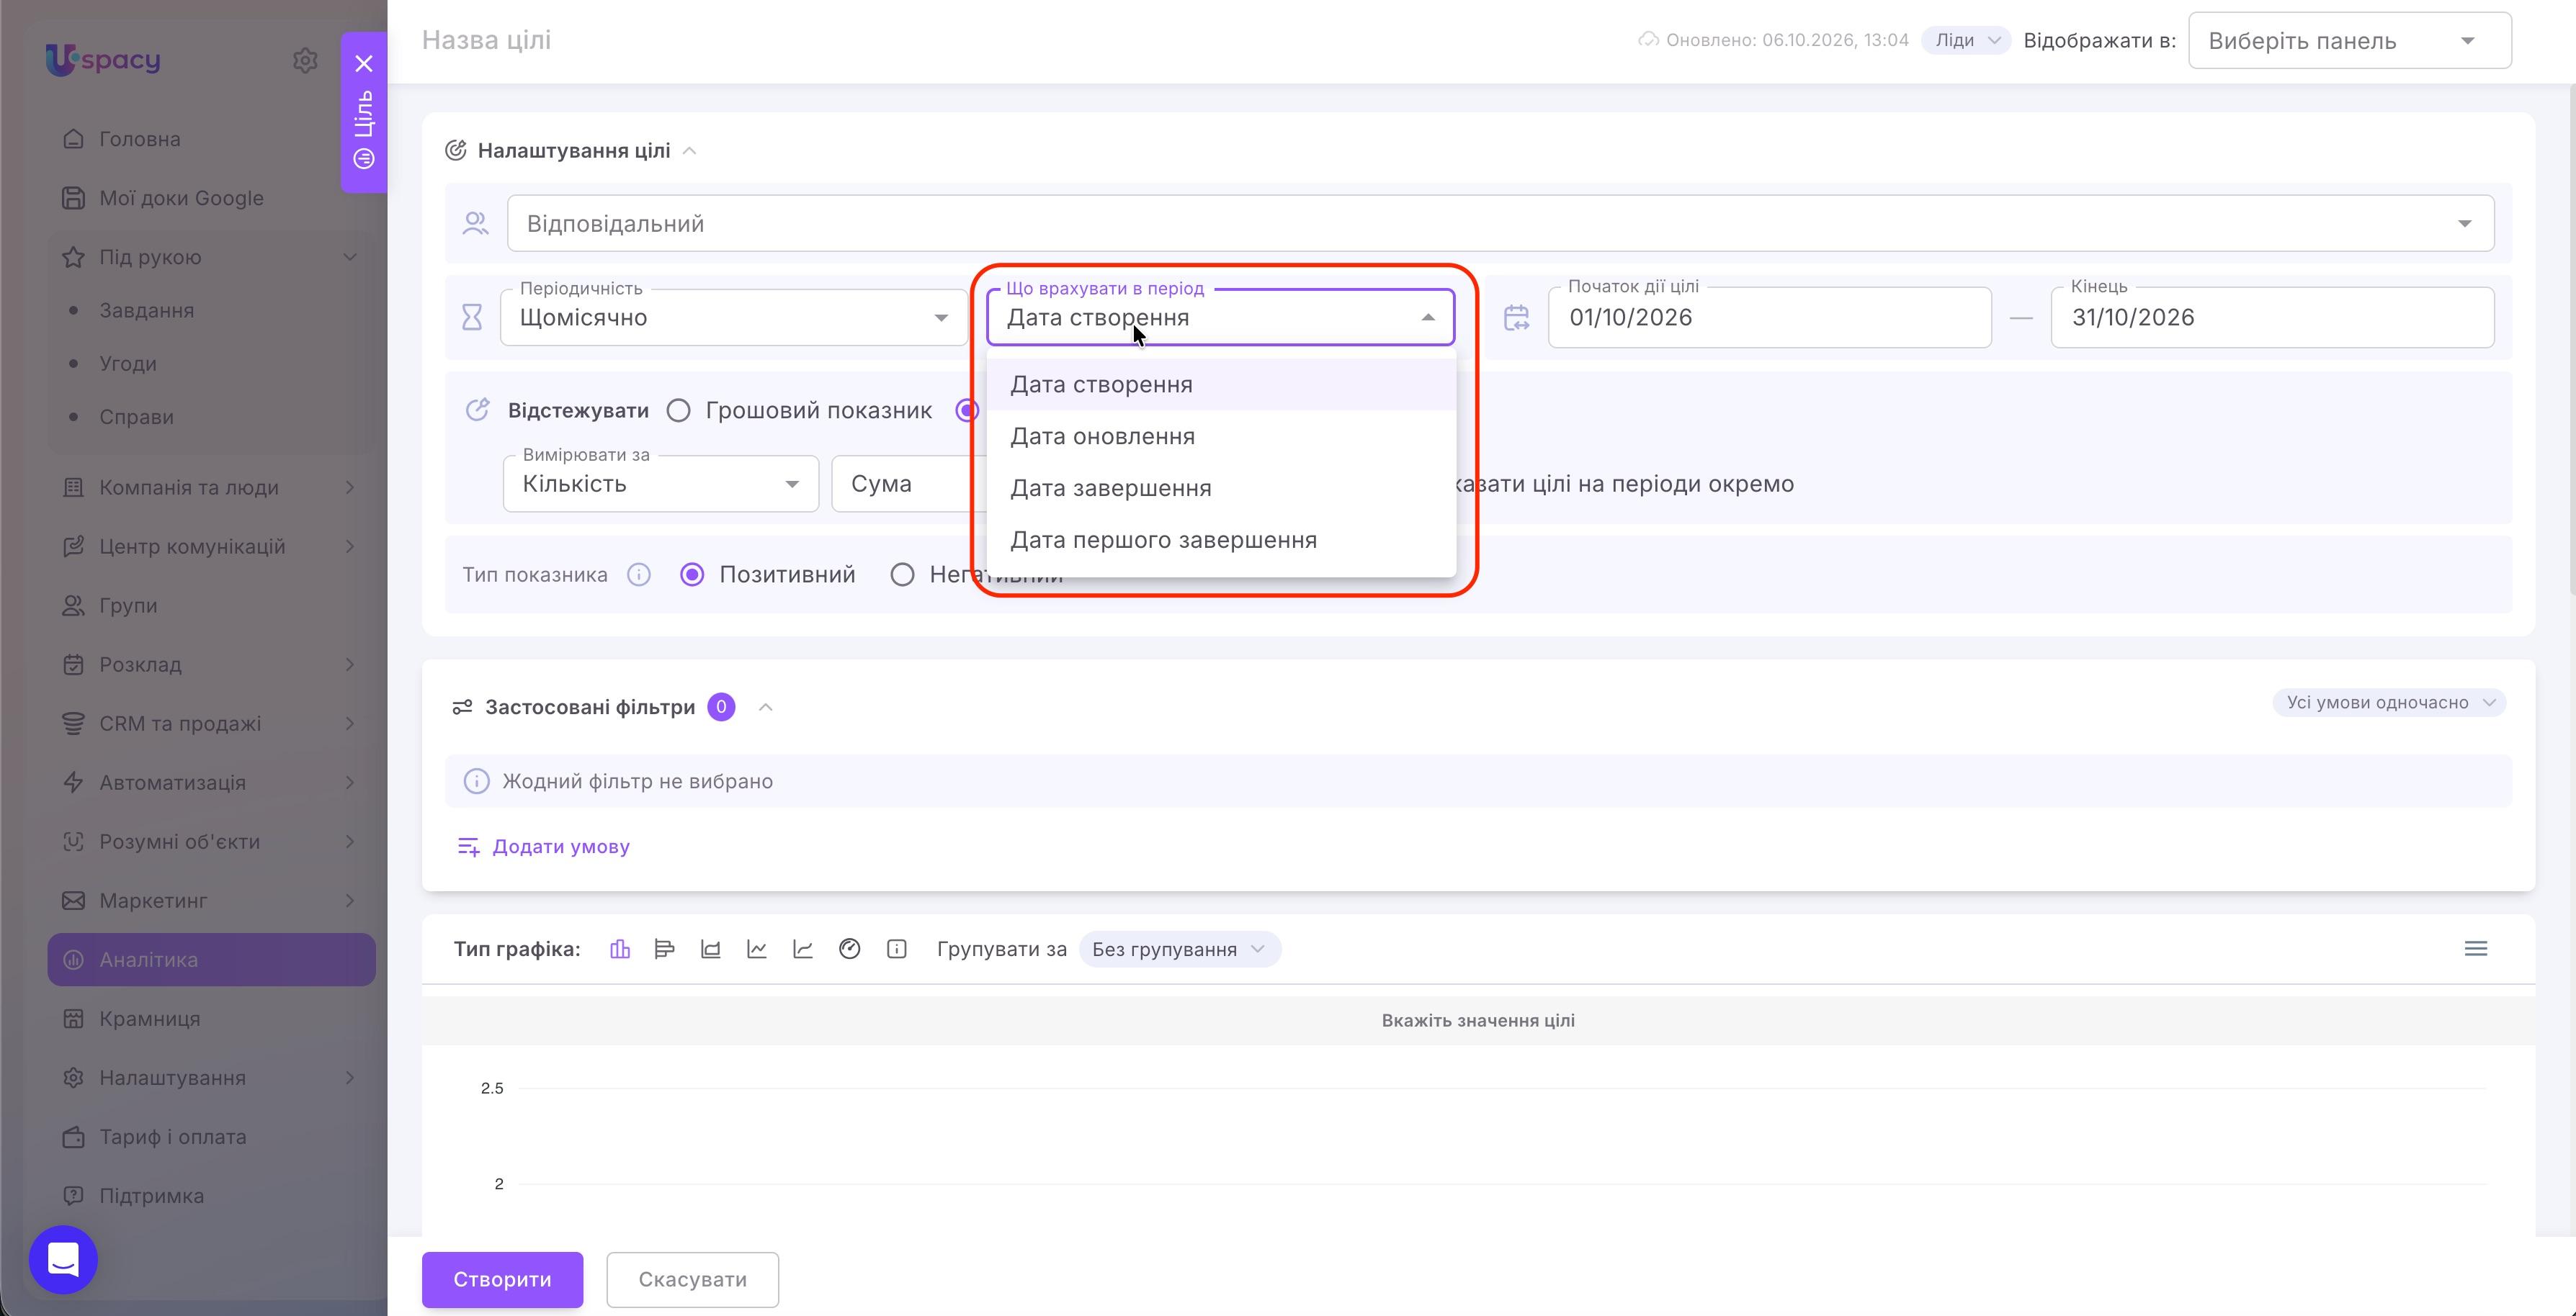The height and width of the screenshot is (1316, 2576).
Task: Select the Грошовий показник radio button
Action: pyautogui.click(x=679, y=410)
